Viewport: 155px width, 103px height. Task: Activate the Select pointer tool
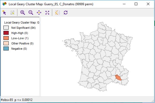(x=4, y=13)
